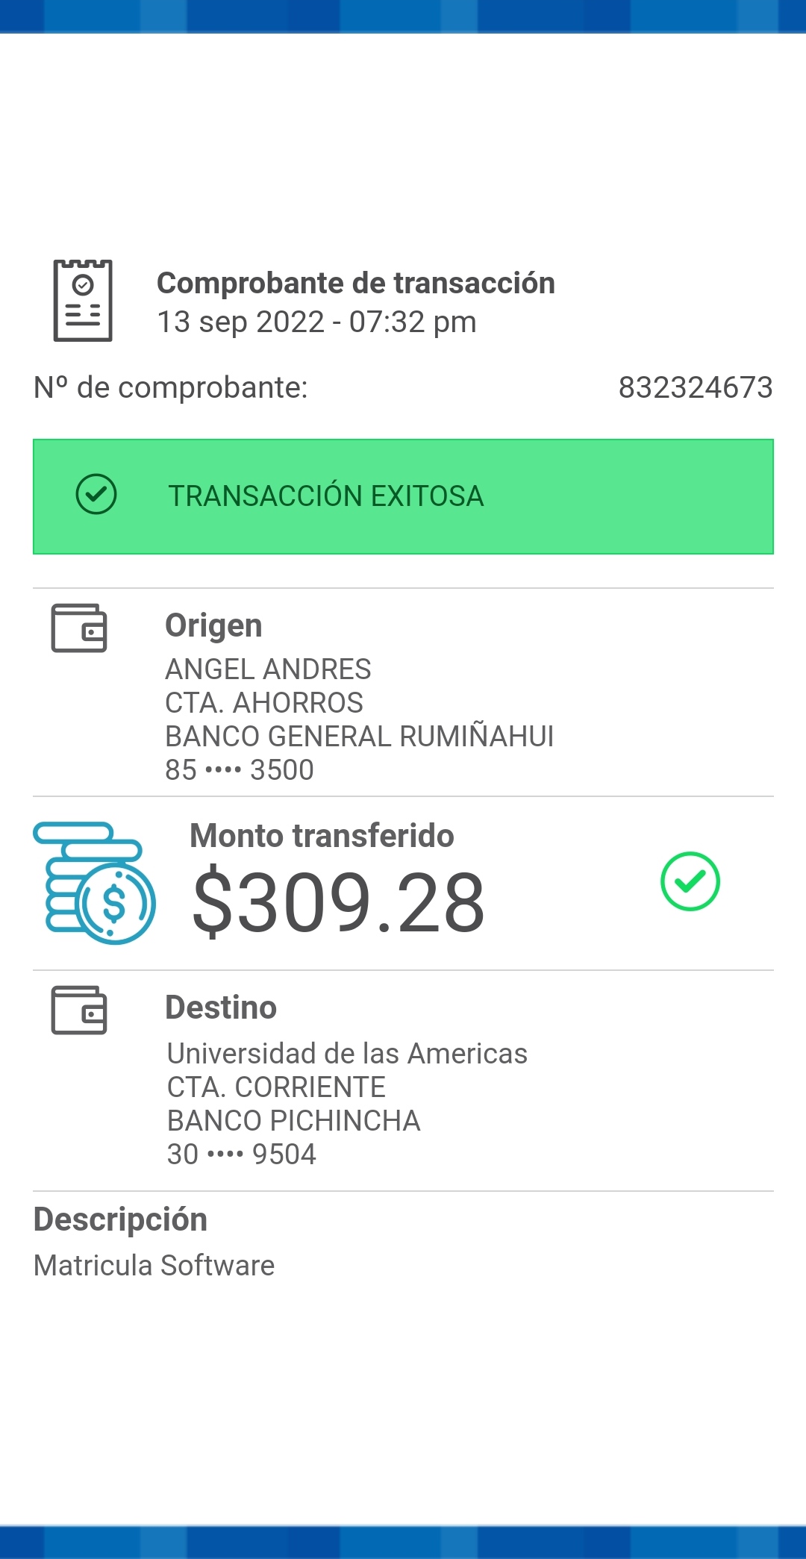Click Universidad de las Americas recipient name

pos(347,1054)
